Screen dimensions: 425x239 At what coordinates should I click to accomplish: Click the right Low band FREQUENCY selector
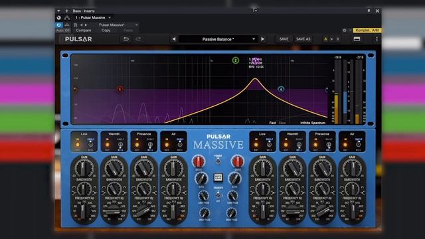263,212
